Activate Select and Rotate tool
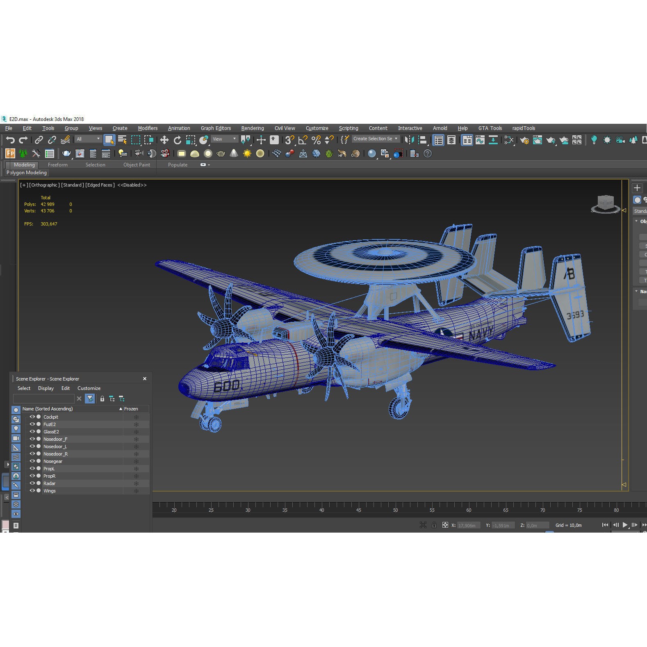This screenshot has height=647, width=647. tap(178, 140)
